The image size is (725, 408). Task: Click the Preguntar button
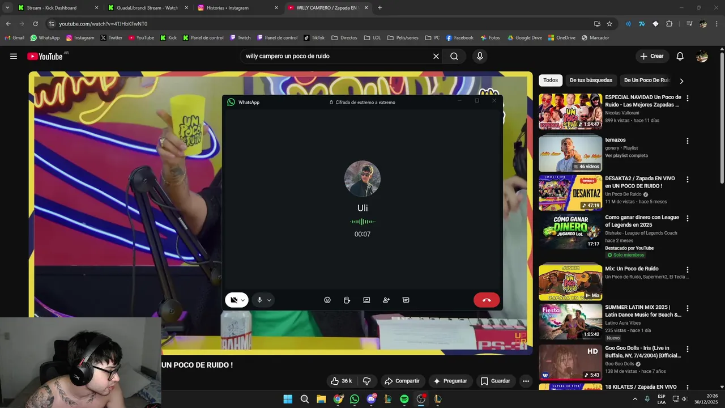click(x=450, y=381)
